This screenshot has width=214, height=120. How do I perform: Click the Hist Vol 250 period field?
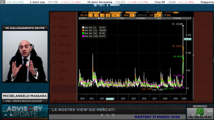tap(108, 15)
